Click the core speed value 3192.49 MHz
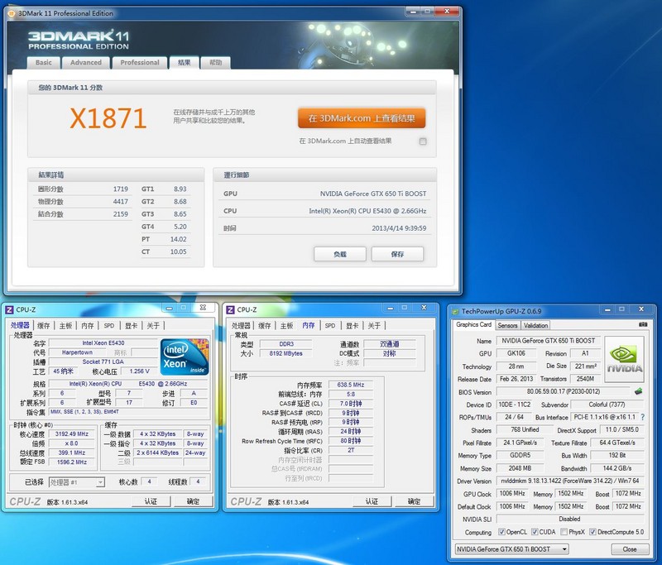Screen dimensions: 662x565 tap(72, 433)
